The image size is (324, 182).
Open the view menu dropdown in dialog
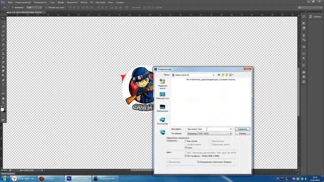231,75
